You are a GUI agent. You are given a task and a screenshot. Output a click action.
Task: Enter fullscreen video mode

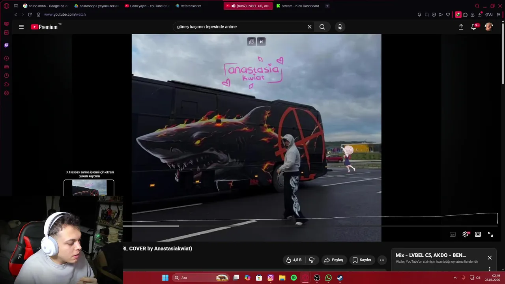[490, 234]
